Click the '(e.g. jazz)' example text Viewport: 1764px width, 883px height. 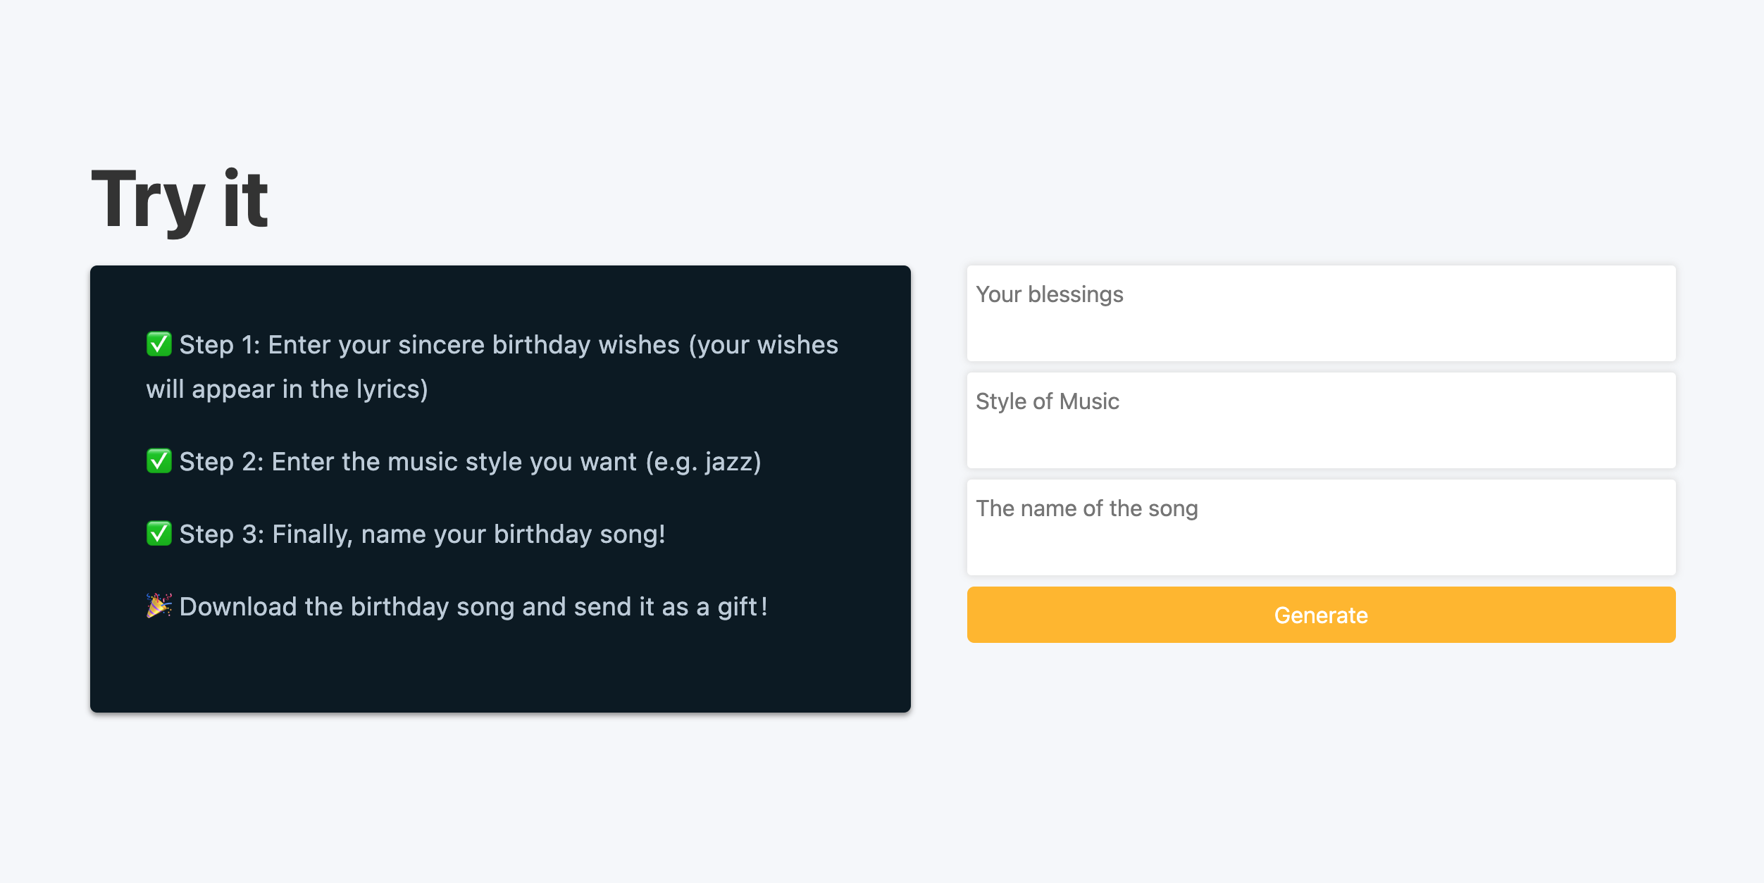tap(703, 462)
